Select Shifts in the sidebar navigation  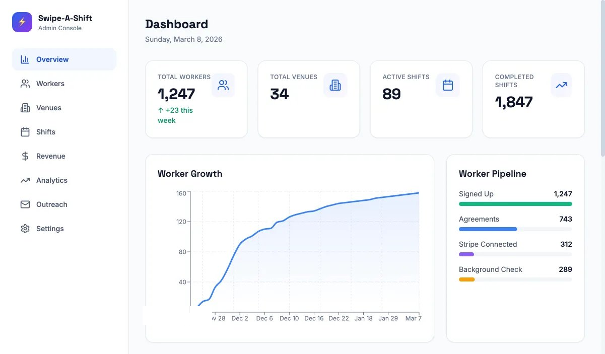point(46,132)
